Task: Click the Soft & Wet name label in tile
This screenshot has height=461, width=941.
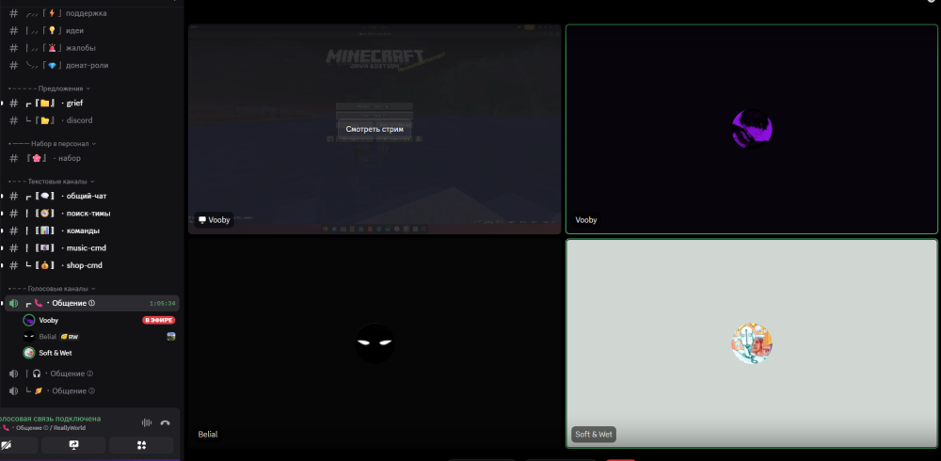Action: pyautogui.click(x=594, y=434)
